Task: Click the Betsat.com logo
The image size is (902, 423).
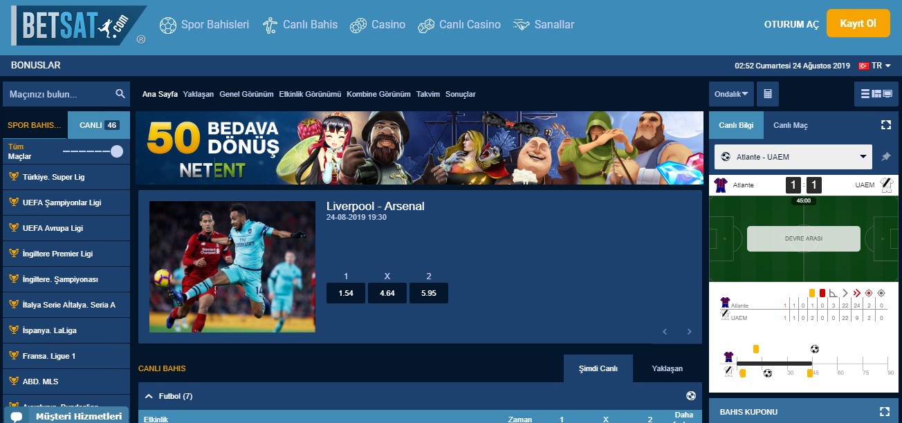Action: click(78, 26)
